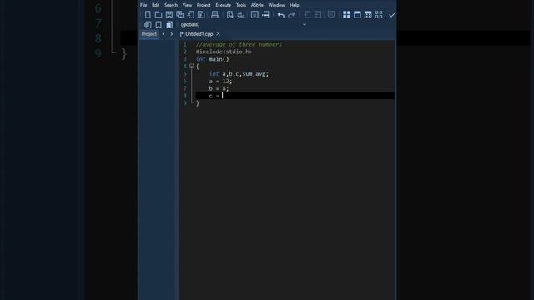534x300 pixels.
Task: Open the View menu
Action: (187, 5)
